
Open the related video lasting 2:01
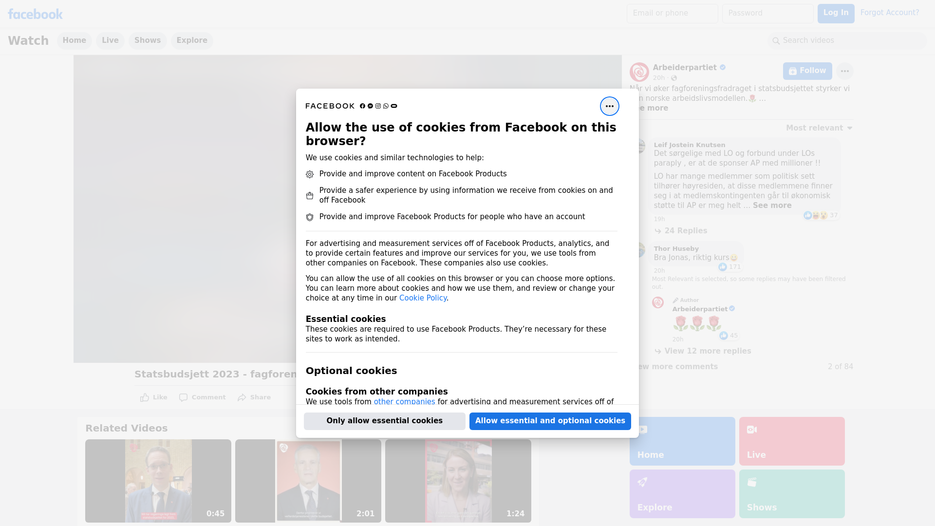pyautogui.click(x=308, y=481)
